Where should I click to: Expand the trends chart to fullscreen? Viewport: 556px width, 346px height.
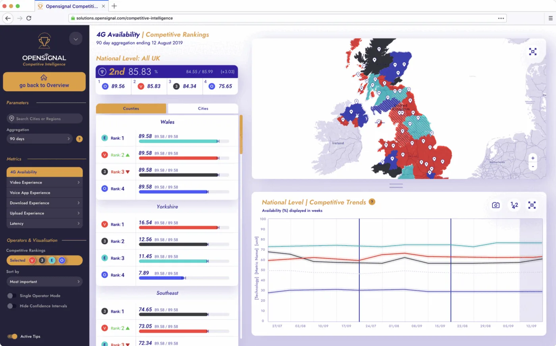[x=532, y=205]
